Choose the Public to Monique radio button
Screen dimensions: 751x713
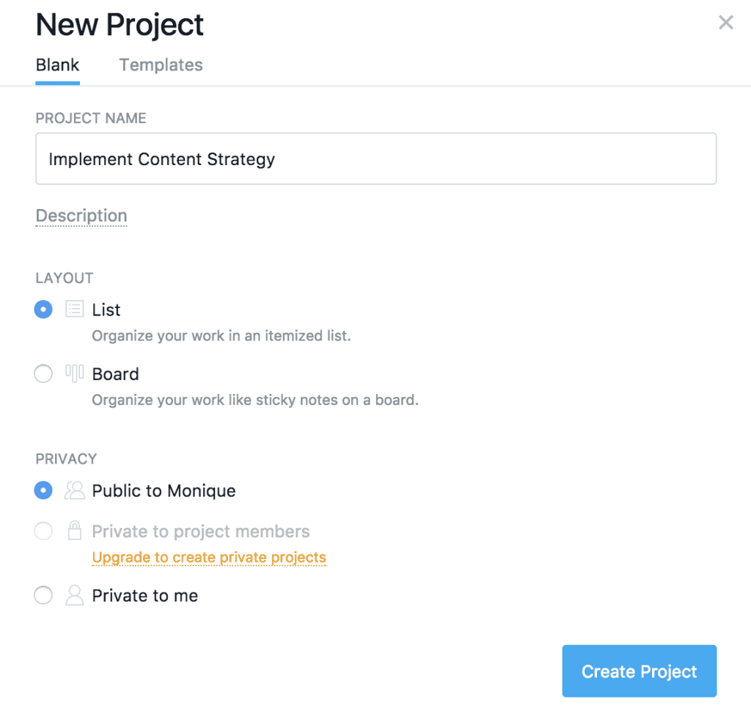coord(43,490)
